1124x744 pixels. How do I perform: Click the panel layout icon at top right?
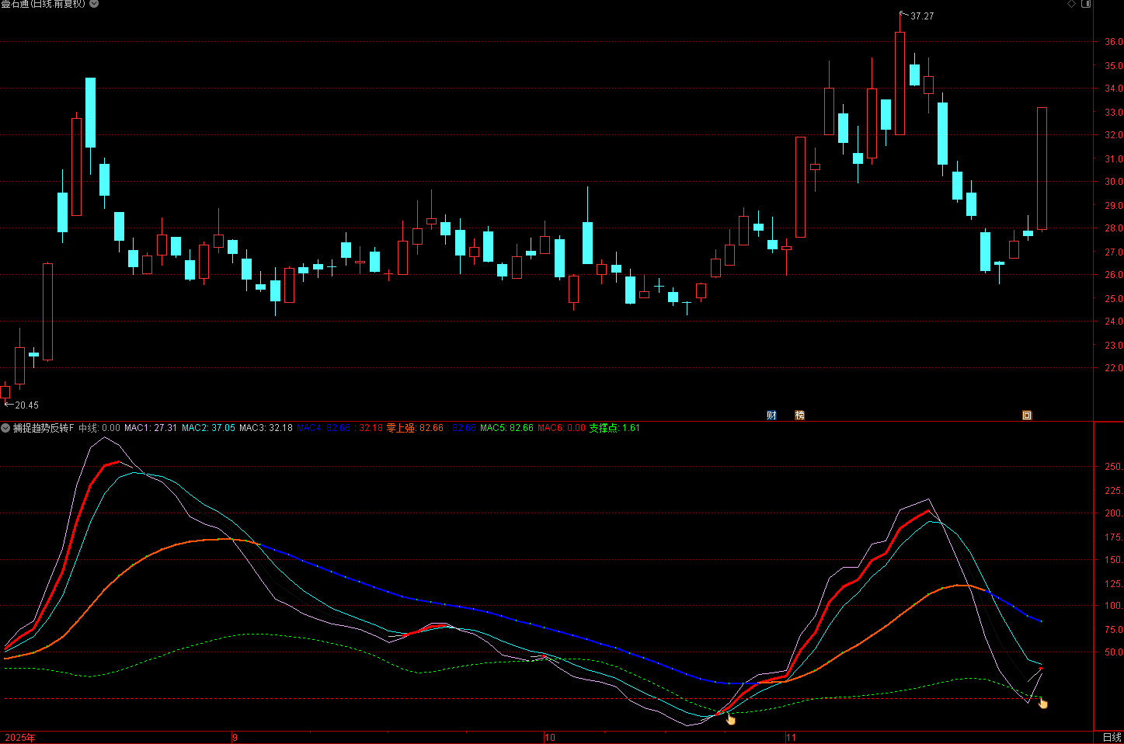[1087, 4]
